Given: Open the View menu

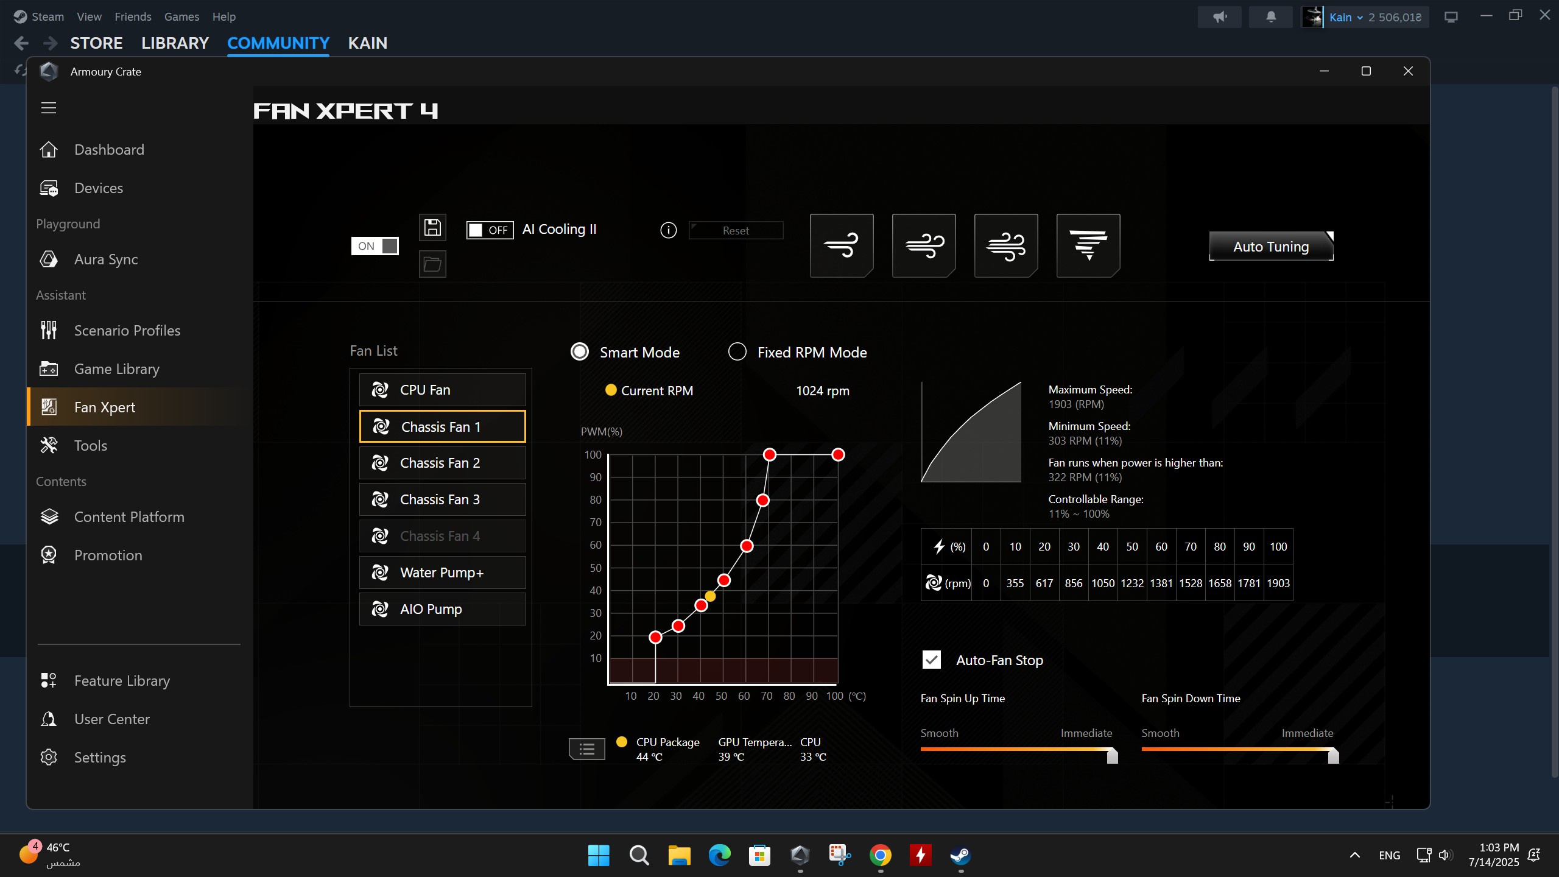Looking at the screenshot, I should coord(89,16).
